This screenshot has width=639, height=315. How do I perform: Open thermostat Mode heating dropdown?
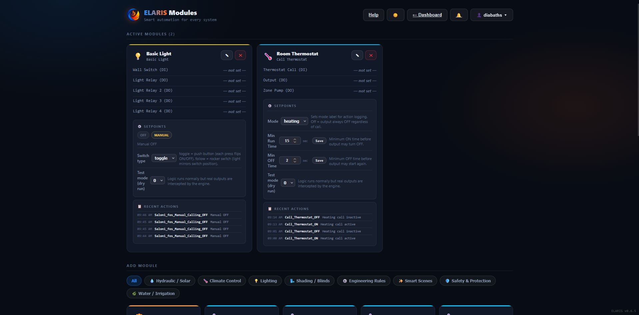click(295, 121)
